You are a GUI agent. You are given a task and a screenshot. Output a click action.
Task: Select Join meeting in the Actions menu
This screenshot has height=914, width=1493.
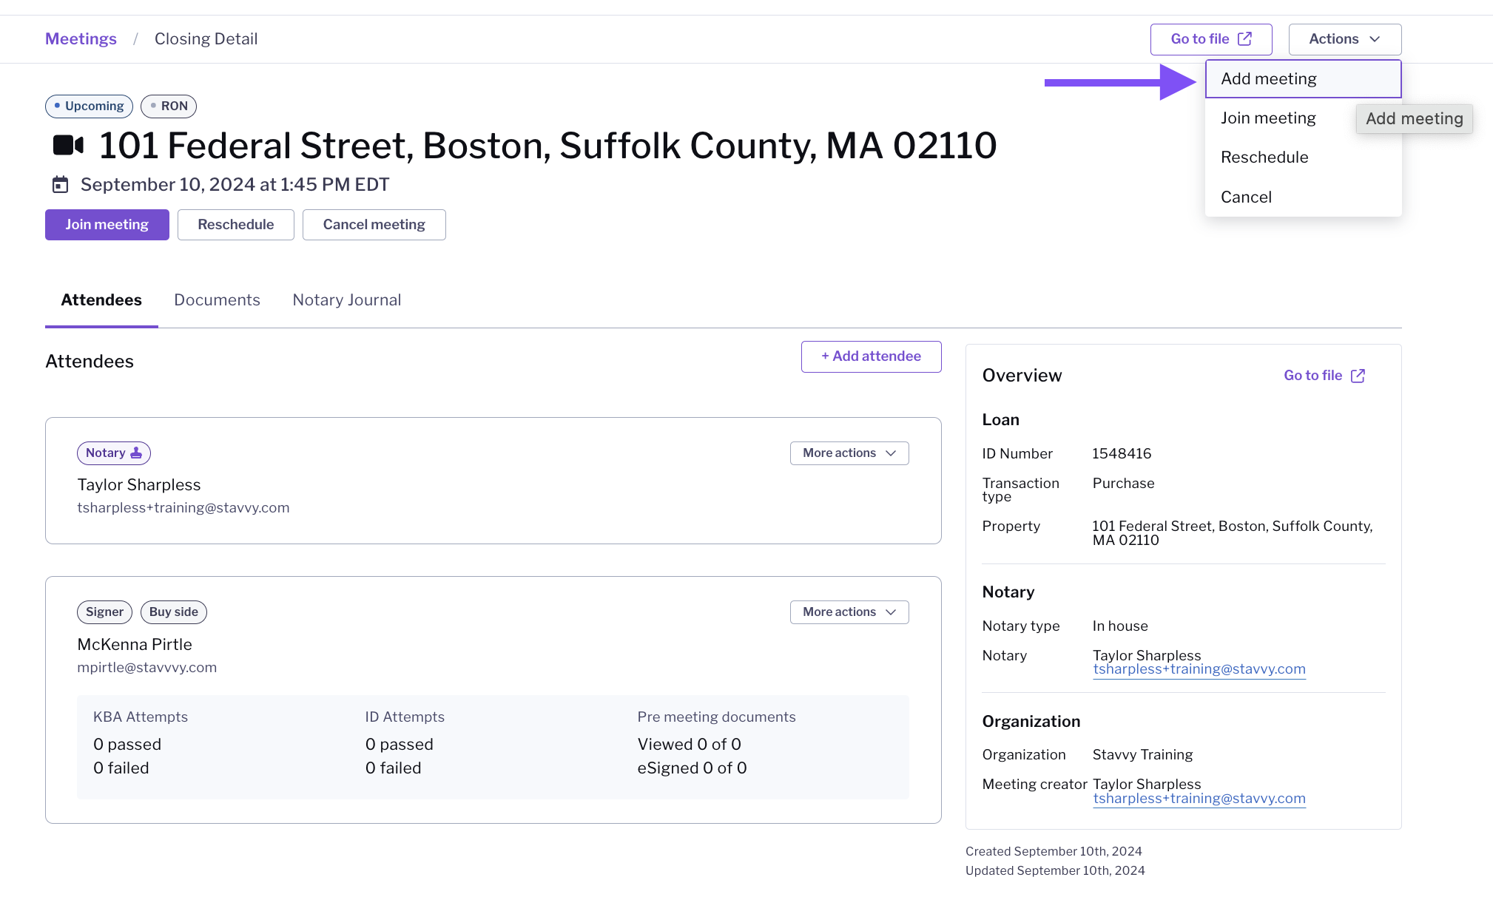coord(1267,118)
